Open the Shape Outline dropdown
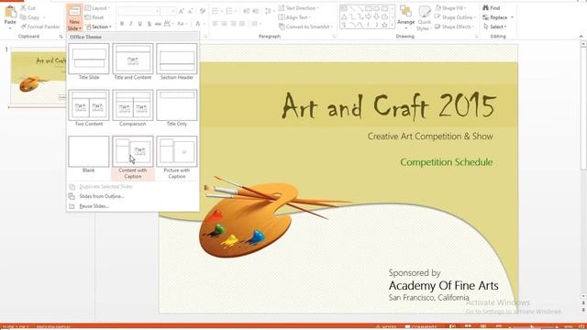 pyautogui.click(x=455, y=17)
